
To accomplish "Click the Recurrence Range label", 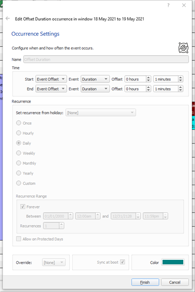I will (31, 196).
